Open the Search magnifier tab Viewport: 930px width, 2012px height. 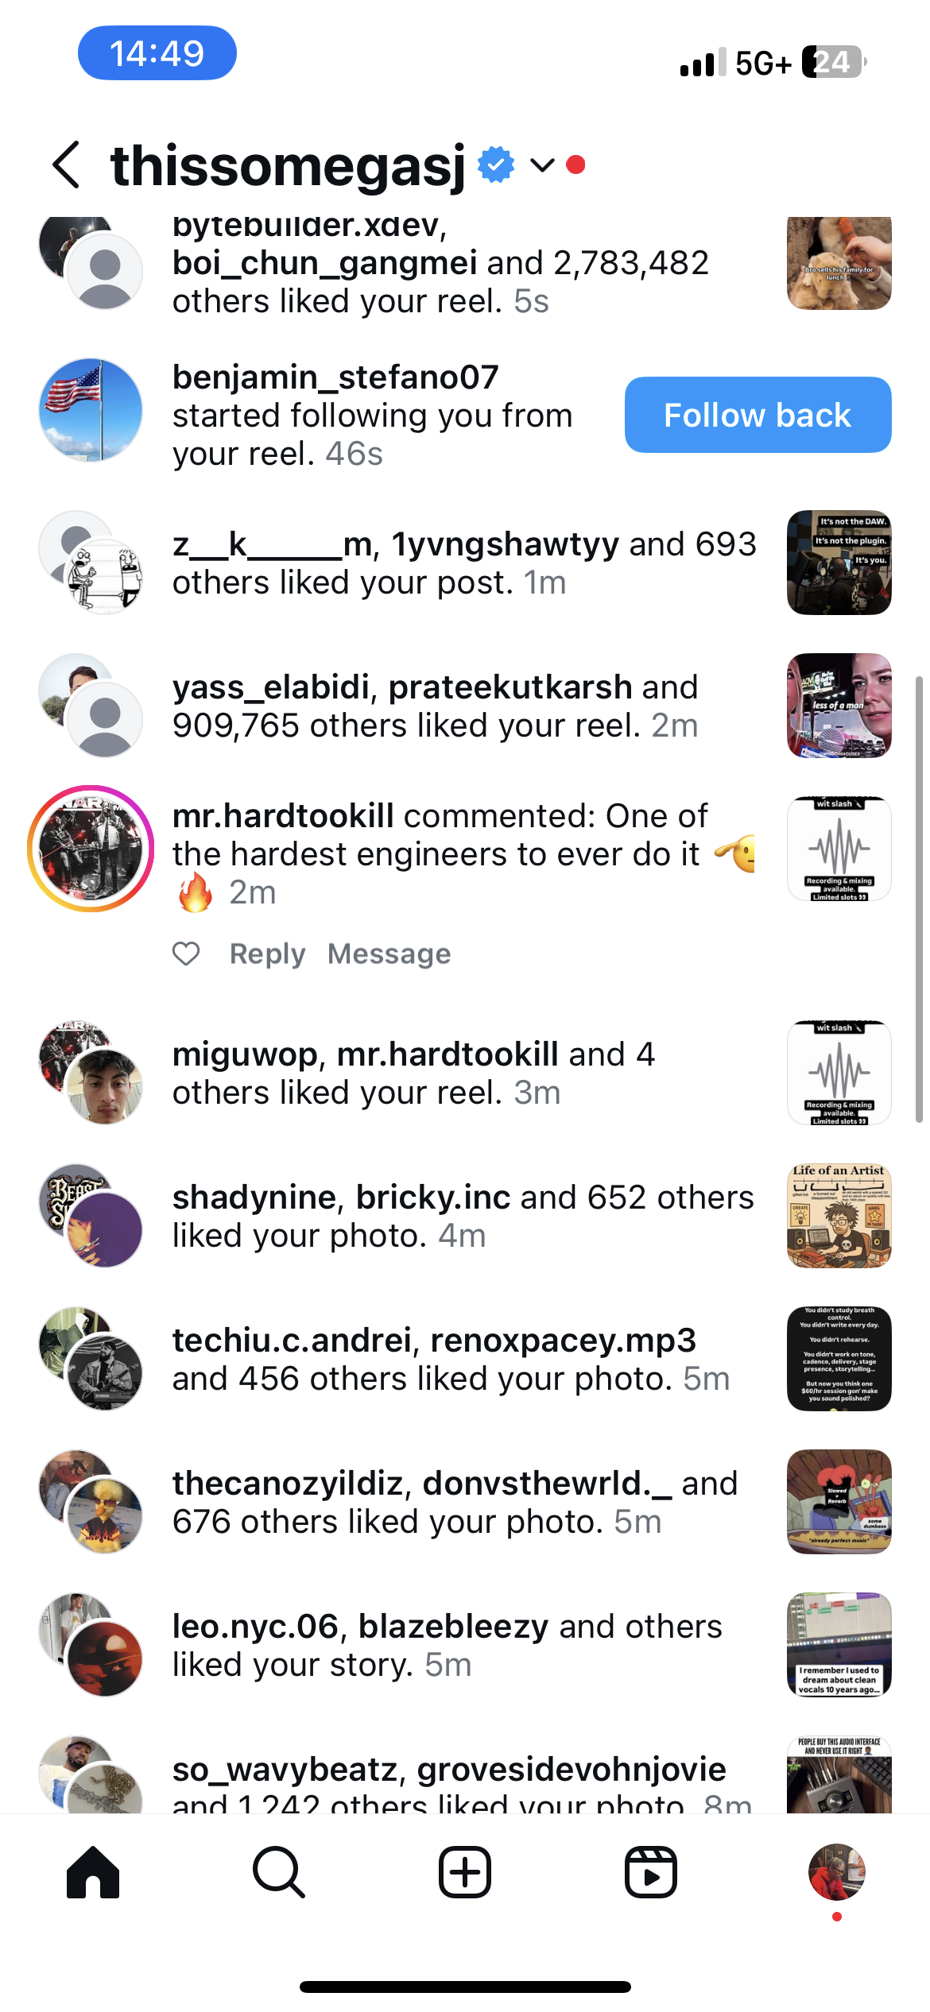coord(279,1872)
